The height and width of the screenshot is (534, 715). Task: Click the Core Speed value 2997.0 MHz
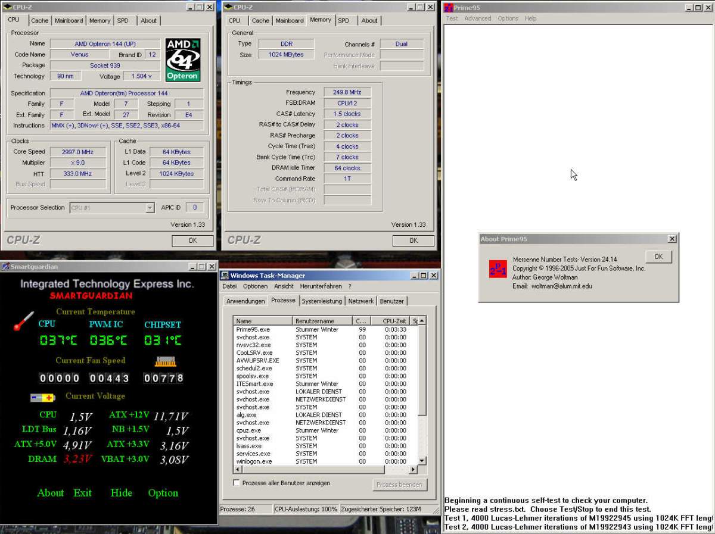pyautogui.click(x=77, y=152)
